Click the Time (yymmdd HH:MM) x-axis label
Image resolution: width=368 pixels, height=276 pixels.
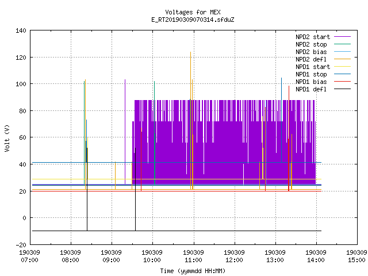coord(193,271)
